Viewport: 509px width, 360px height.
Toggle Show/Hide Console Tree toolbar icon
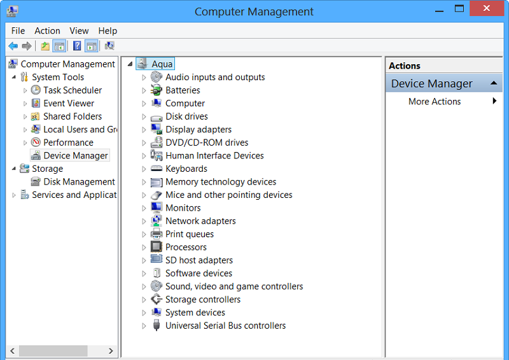[59, 46]
